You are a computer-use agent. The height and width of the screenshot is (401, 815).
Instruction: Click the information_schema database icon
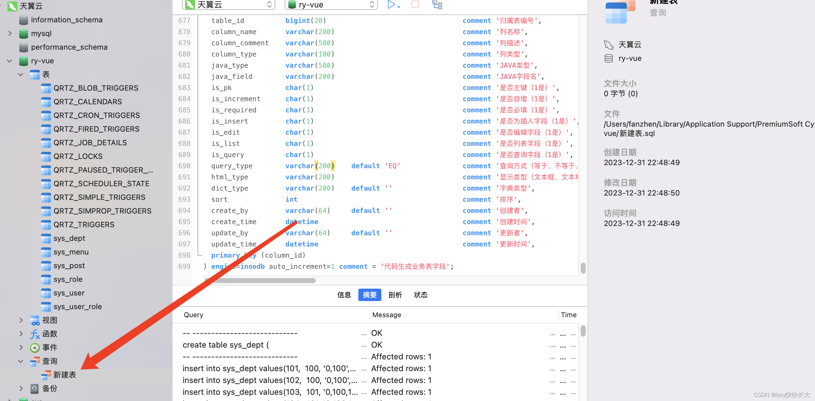23,20
